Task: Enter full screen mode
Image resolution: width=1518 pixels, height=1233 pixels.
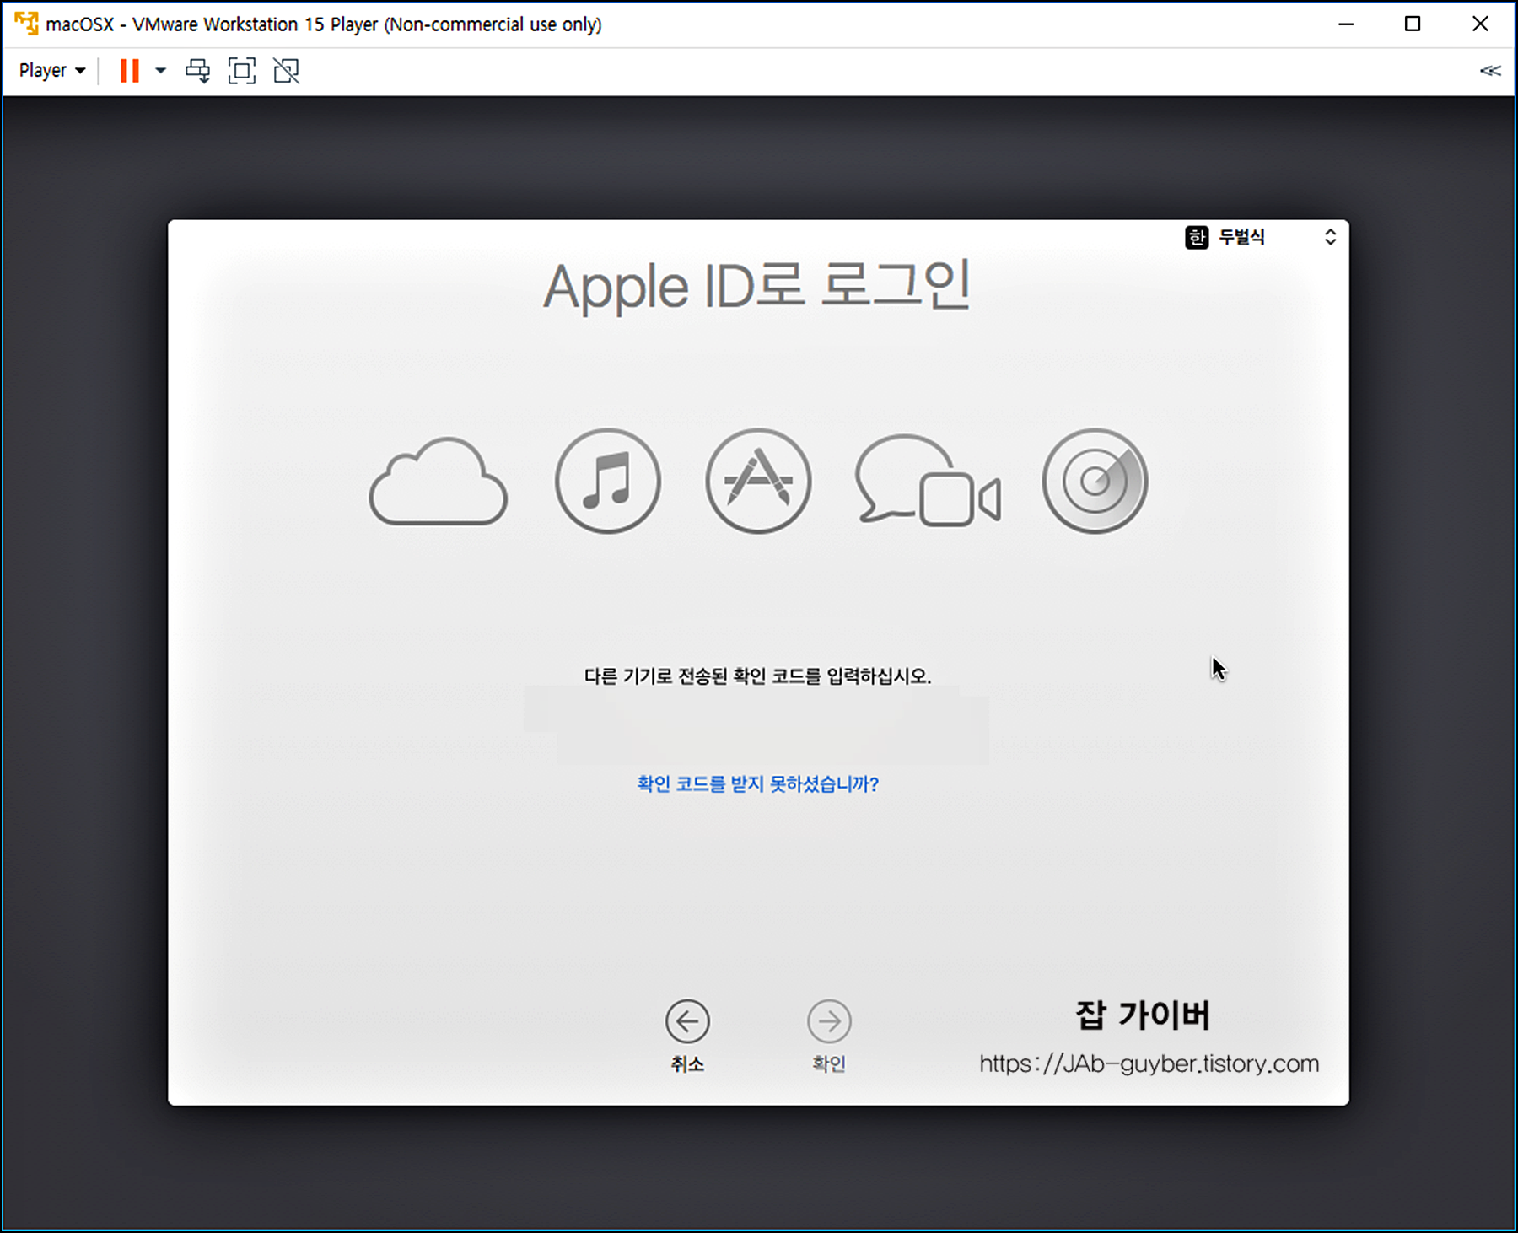Action: pos(242,71)
